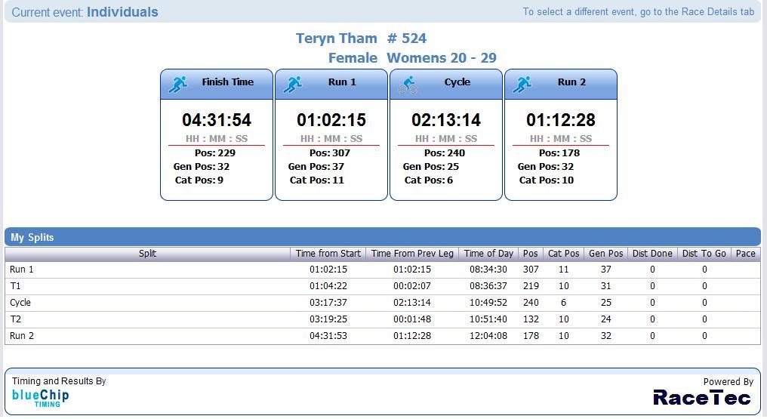Click the My Splits panel header
The width and height of the screenshot is (767, 419).
coord(32,237)
